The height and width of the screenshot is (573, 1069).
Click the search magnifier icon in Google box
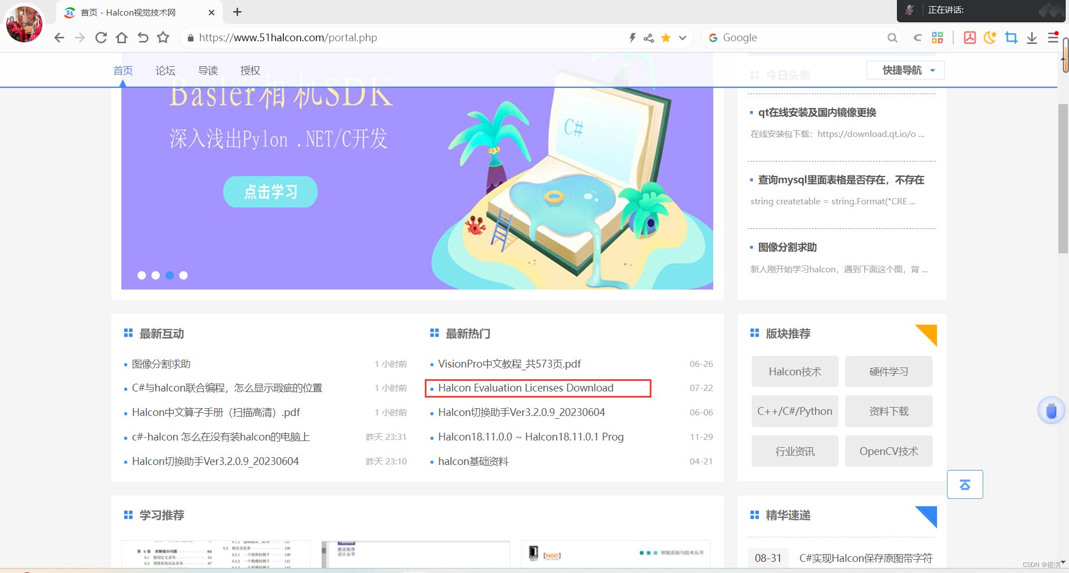pos(892,38)
